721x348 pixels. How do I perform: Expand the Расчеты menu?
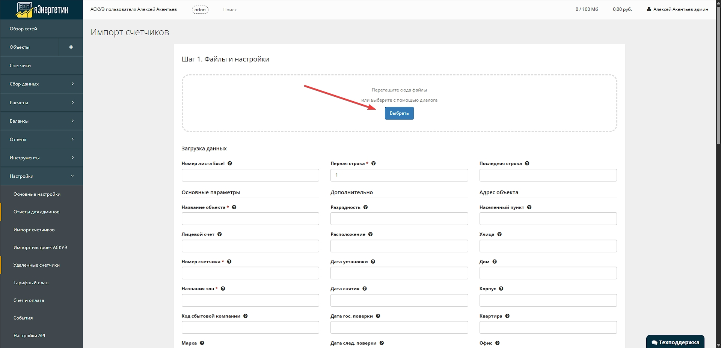[x=41, y=103]
